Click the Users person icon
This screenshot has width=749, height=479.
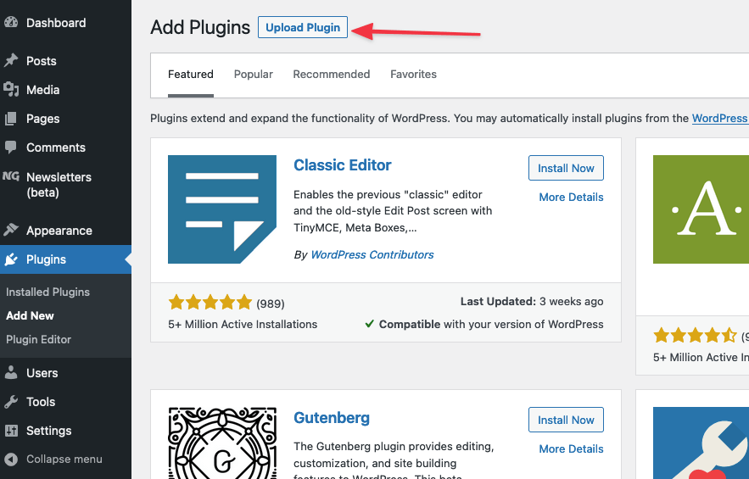click(11, 373)
